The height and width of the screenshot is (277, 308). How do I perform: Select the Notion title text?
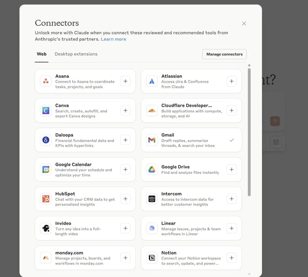[x=169, y=253]
